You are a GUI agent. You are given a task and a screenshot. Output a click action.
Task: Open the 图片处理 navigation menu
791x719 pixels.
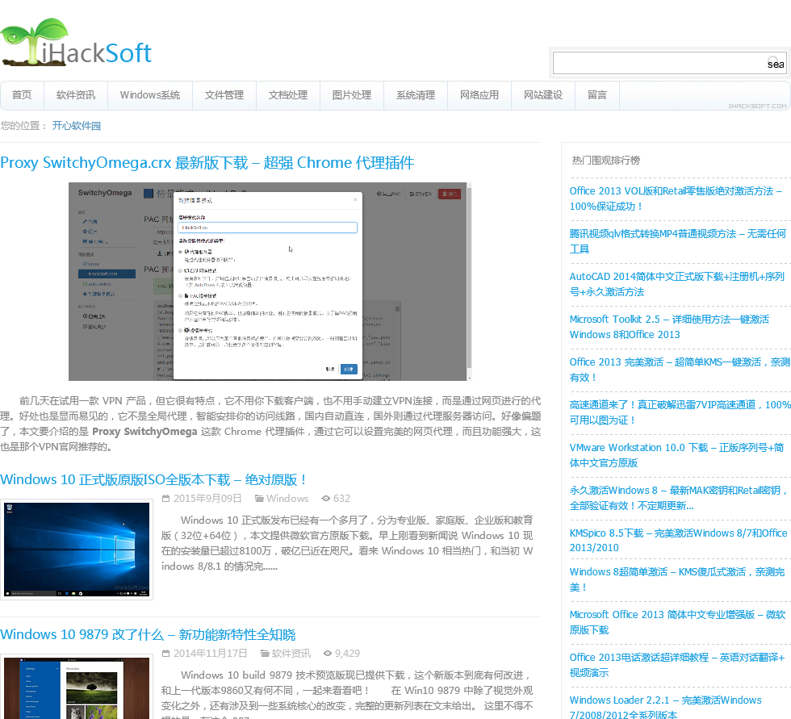pyautogui.click(x=352, y=95)
